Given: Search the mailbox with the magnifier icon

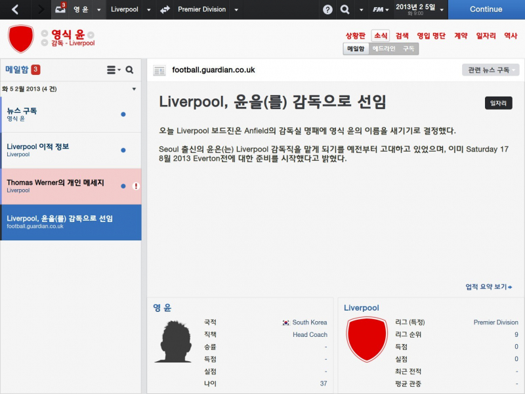Looking at the screenshot, I should coord(129,70).
